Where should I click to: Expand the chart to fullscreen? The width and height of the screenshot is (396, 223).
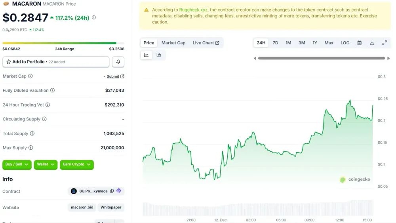(x=385, y=43)
